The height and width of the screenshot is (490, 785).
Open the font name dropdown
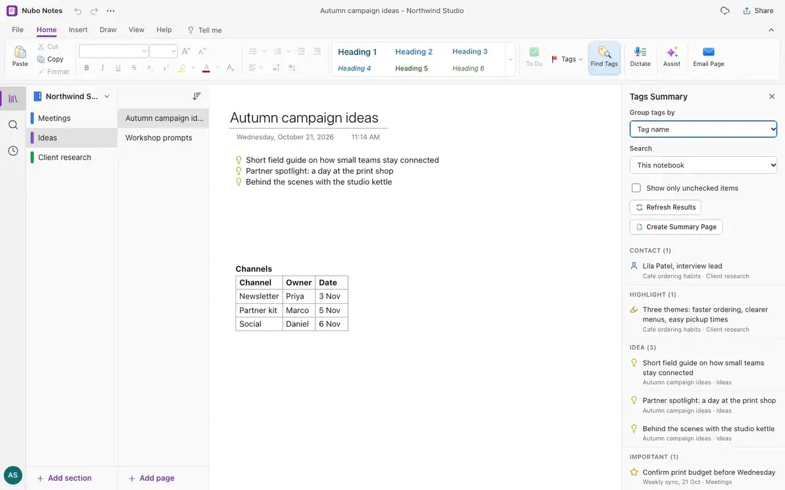click(114, 51)
